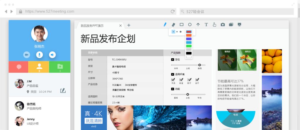Select participant 徐杰铭

[x=40, y=106]
